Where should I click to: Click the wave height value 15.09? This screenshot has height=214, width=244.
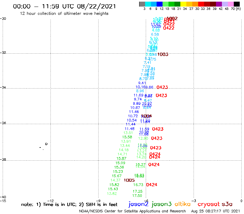point(120,163)
